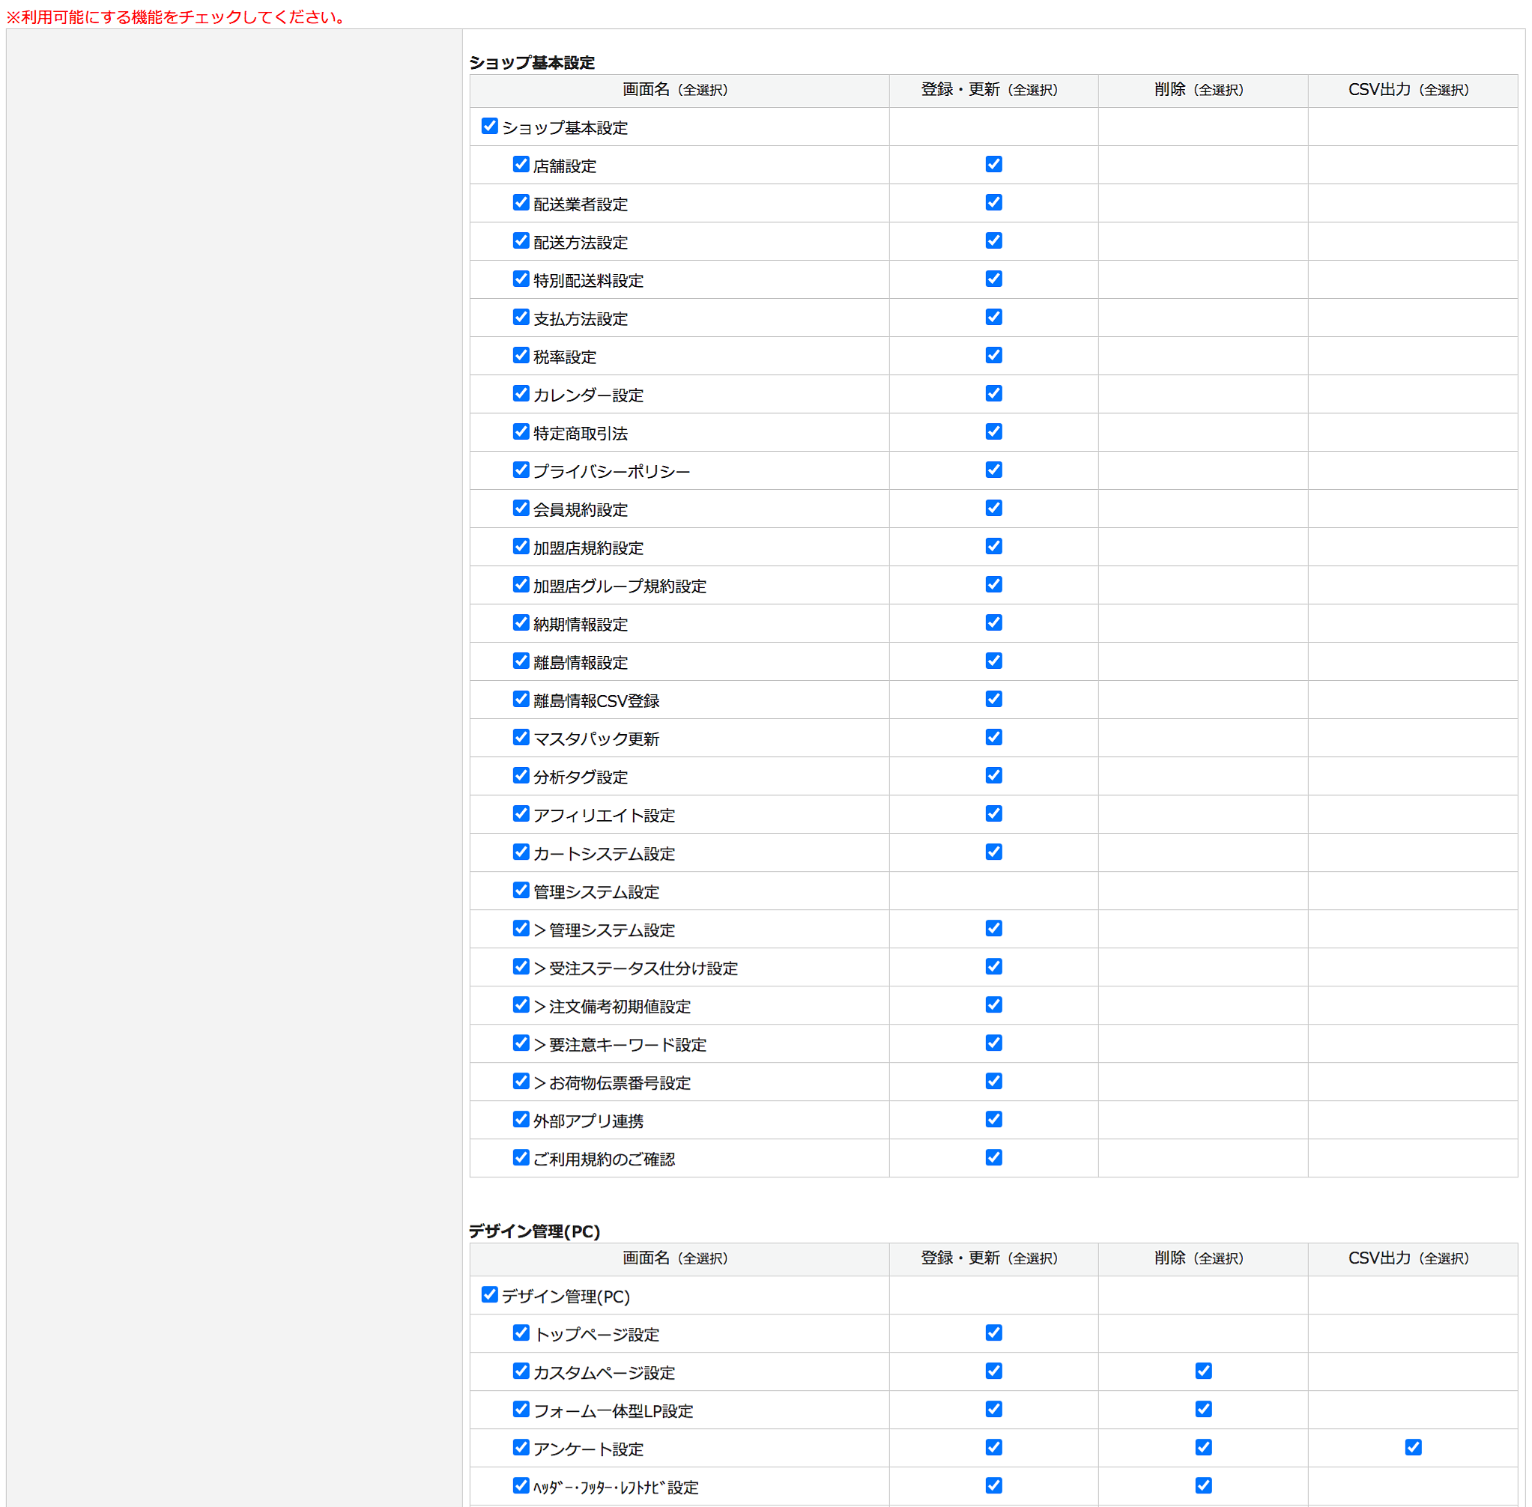Screen dimensions: 1532x1507
Task: Click 全選択 link beside 登録・更新 in ショップ基本設定
Action: click(1032, 90)
